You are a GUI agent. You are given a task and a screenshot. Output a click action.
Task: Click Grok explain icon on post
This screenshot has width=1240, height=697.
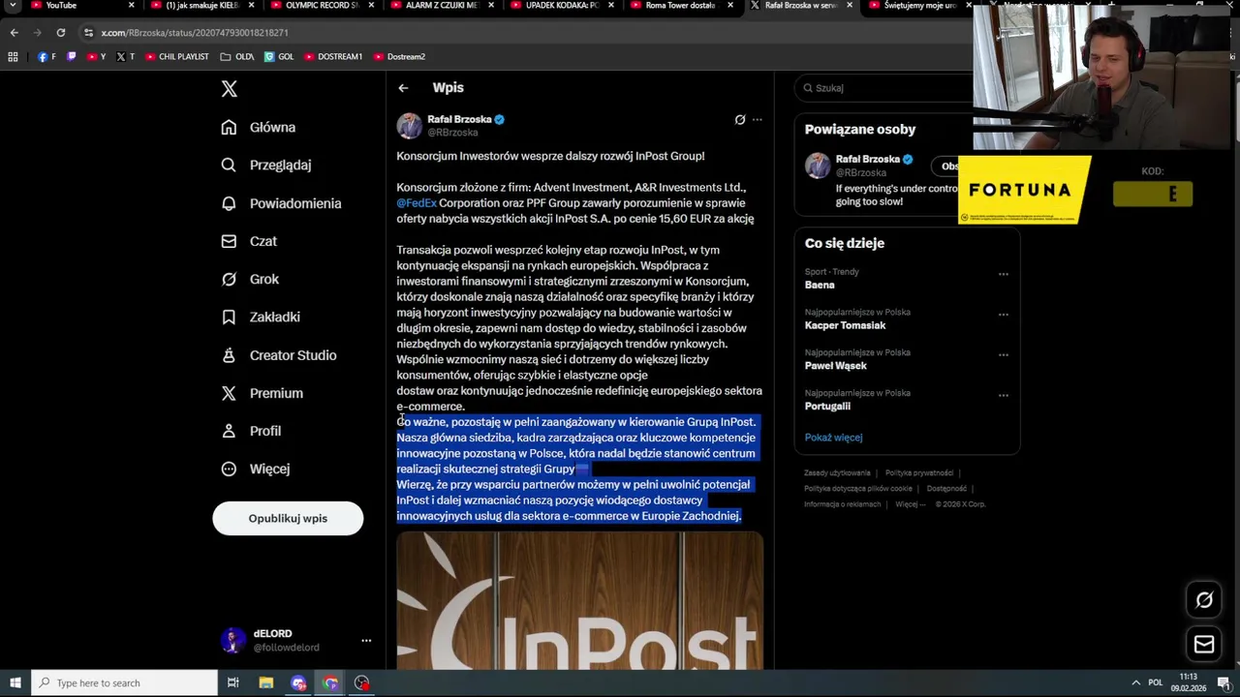click(740, 120)
